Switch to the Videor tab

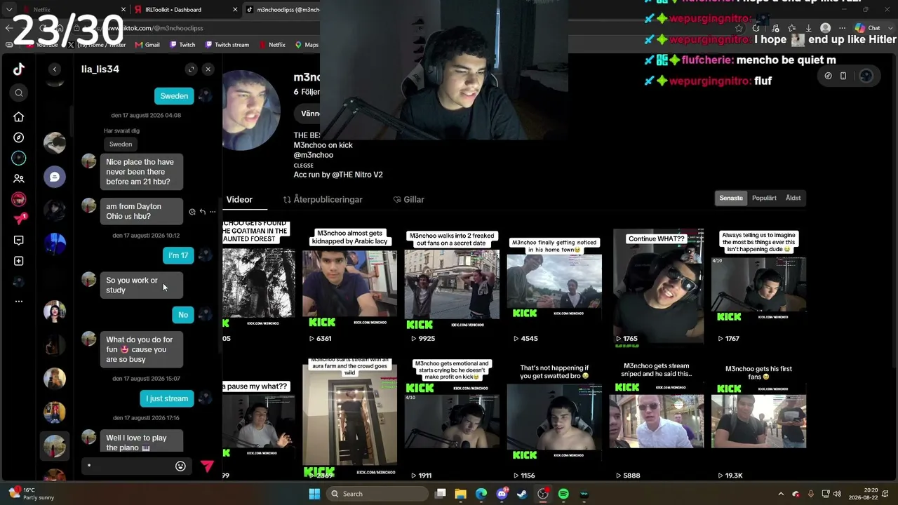tap(239, 200)
